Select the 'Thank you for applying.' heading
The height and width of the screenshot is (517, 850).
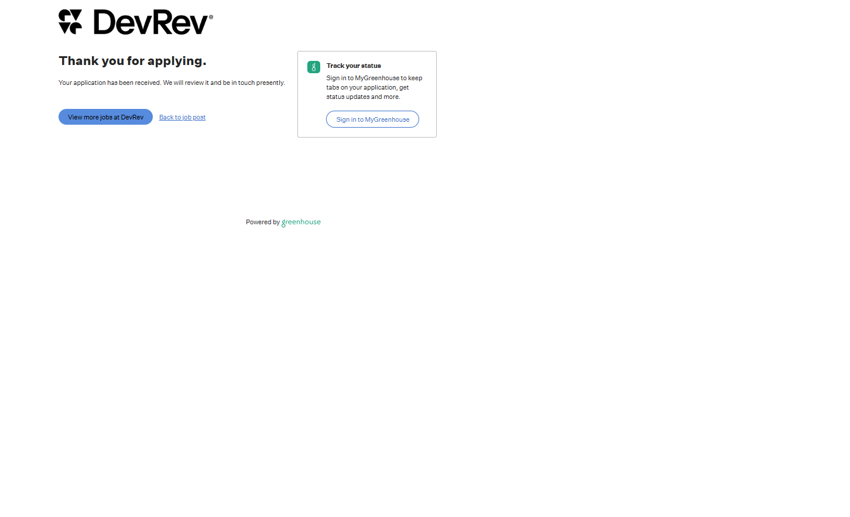pyautogui.click(x=132, y=61)
